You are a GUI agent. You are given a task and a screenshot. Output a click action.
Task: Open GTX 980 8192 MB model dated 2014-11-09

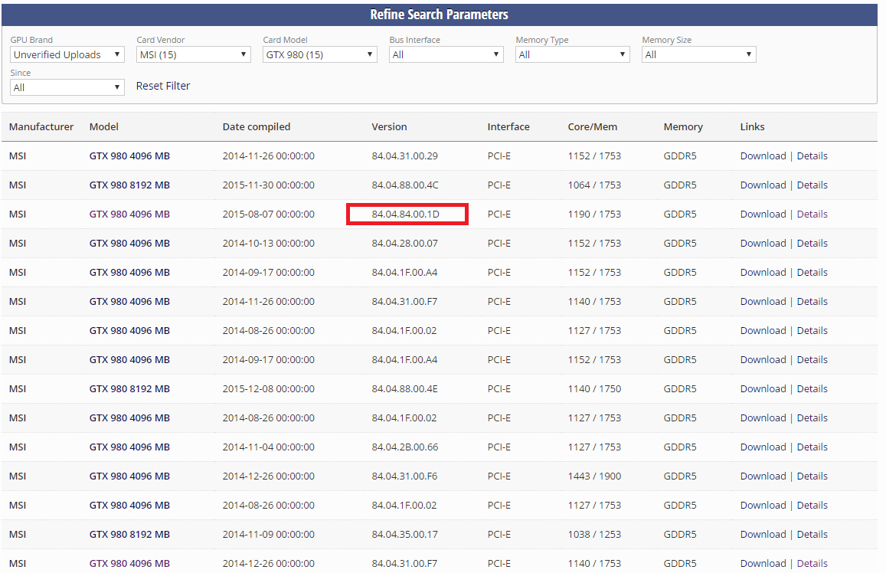129,534
